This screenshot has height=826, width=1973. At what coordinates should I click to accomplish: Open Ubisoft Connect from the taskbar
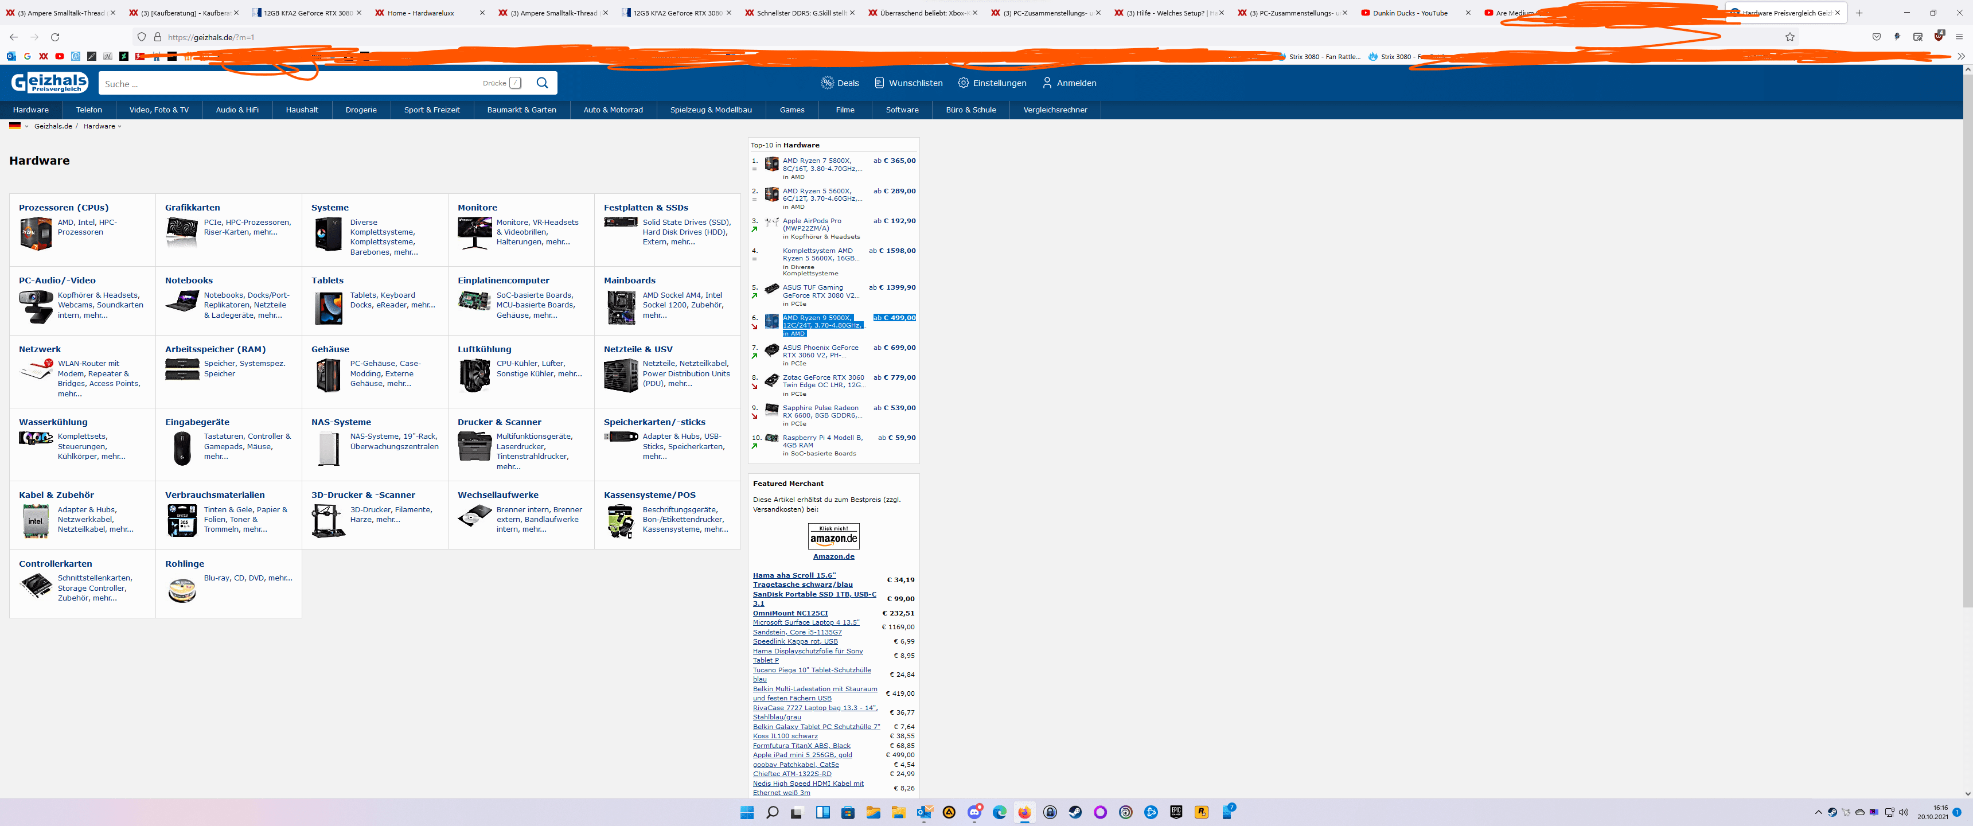pyautogui.click(x=1126, y=812)
